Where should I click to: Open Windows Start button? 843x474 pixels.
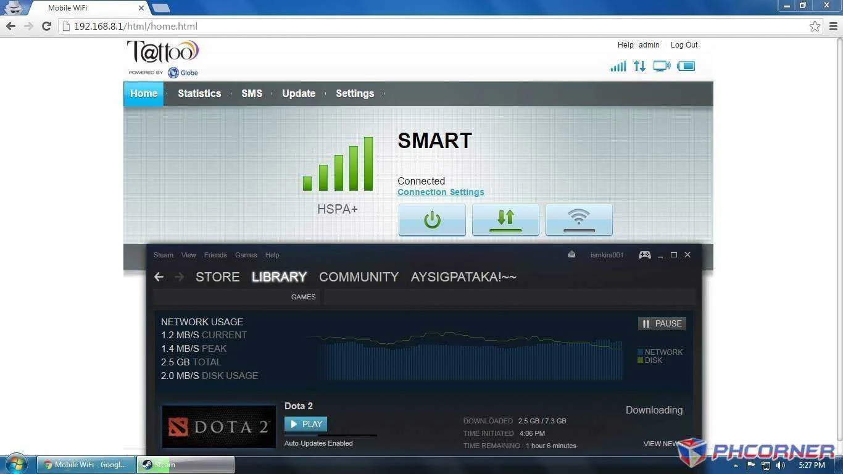[x=16, y=464]
